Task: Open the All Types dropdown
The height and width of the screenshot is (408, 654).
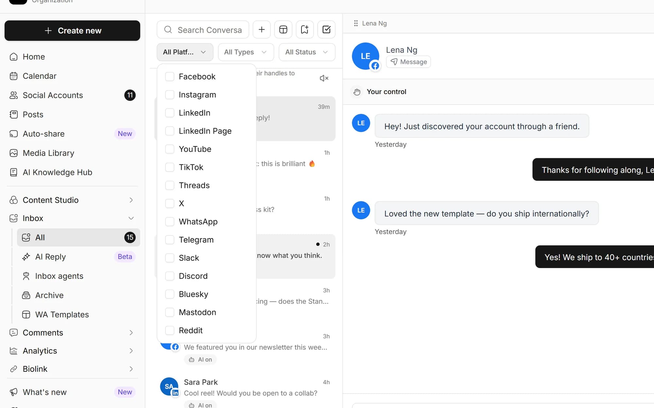Action: tap(246, 52)
